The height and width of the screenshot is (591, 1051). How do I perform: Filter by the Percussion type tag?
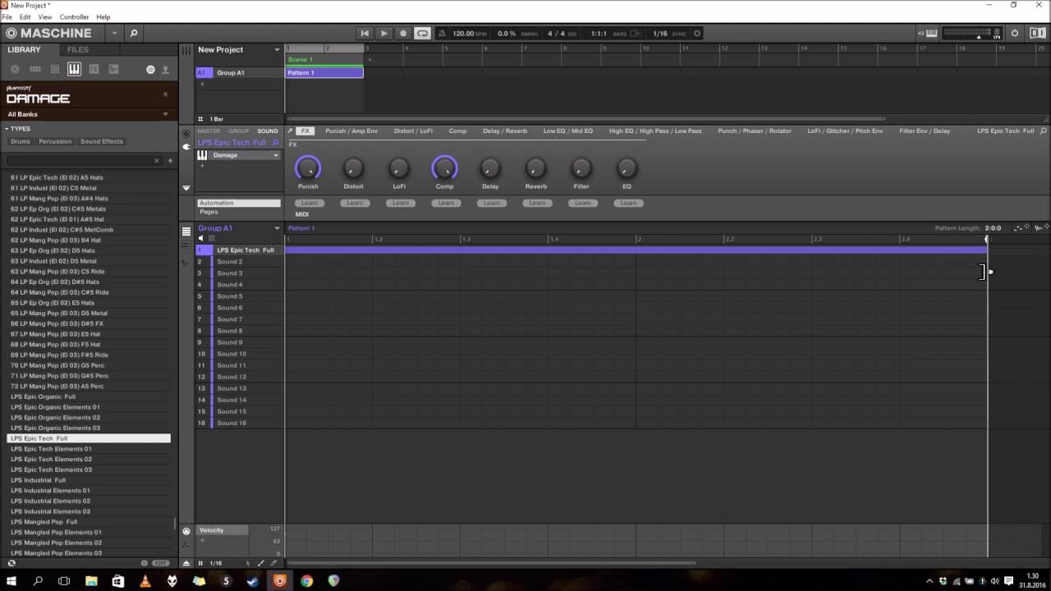tap(55, 141)
